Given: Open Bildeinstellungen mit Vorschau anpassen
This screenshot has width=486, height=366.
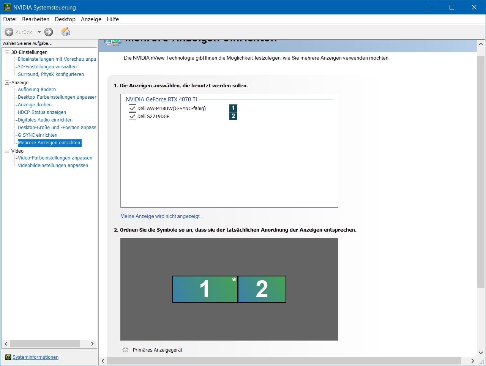Looking at the screenshot, I should coord(57,59).
